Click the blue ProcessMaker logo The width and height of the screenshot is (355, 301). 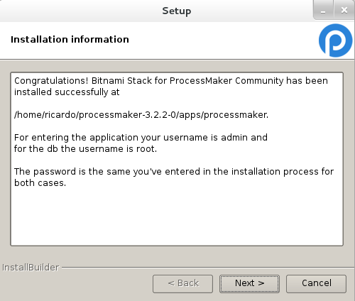pos(335,40)
